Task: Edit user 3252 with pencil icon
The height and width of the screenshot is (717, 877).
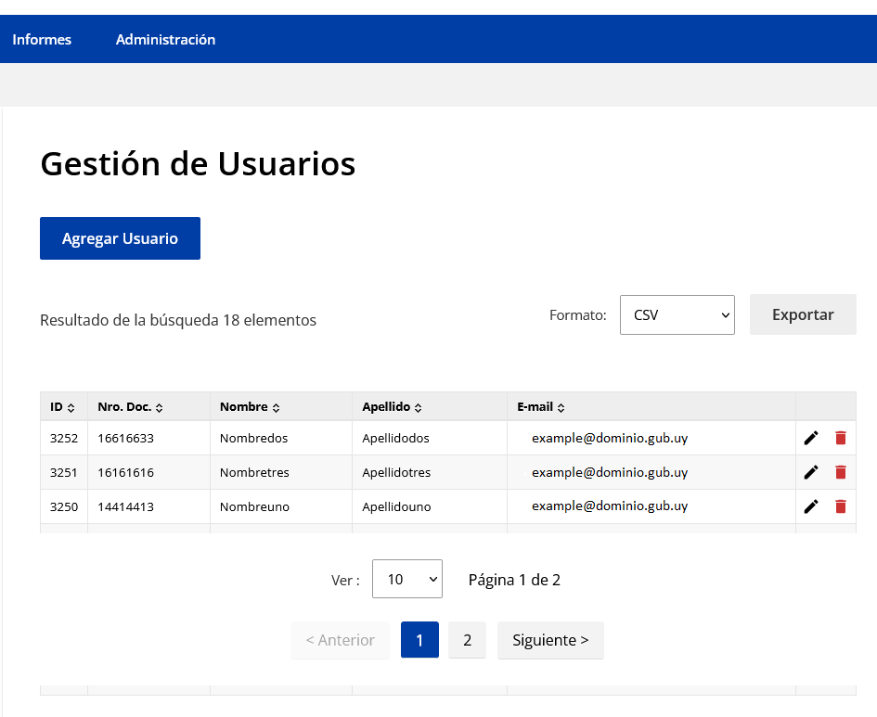Action: click(811, 438)
